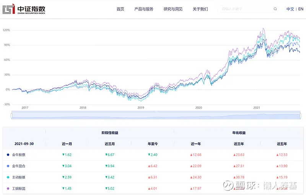Focus the keyword search input field

coord(245,9)
